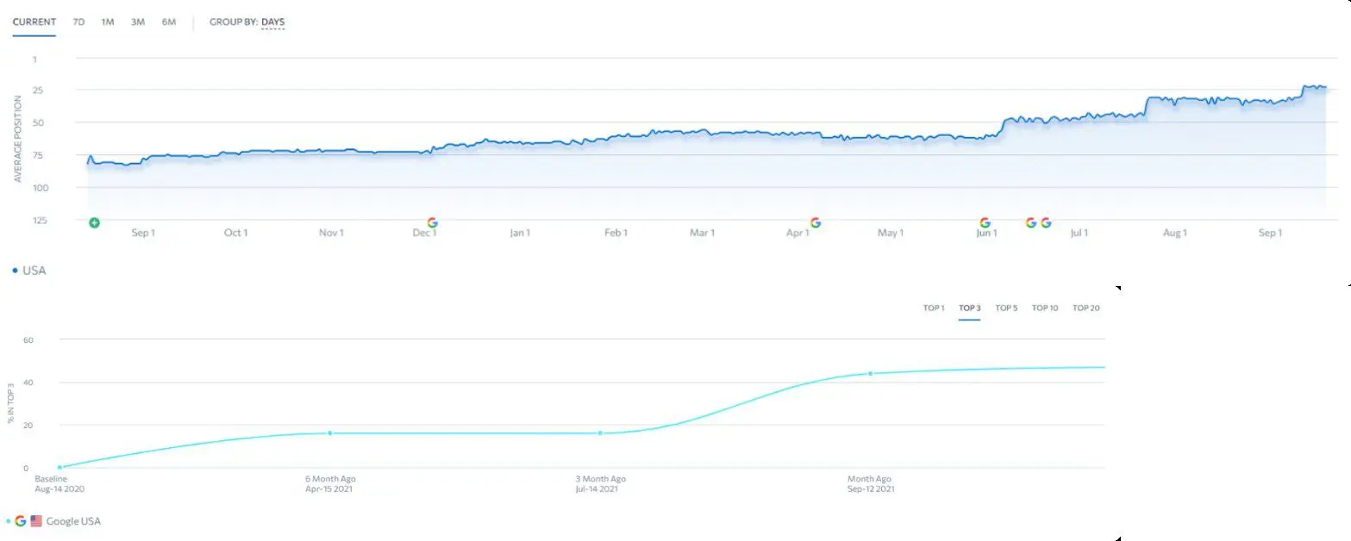Screen dimensions: 1351x541
Task: Click the Jan 1 axis label
Action: (x=519, y=233)
